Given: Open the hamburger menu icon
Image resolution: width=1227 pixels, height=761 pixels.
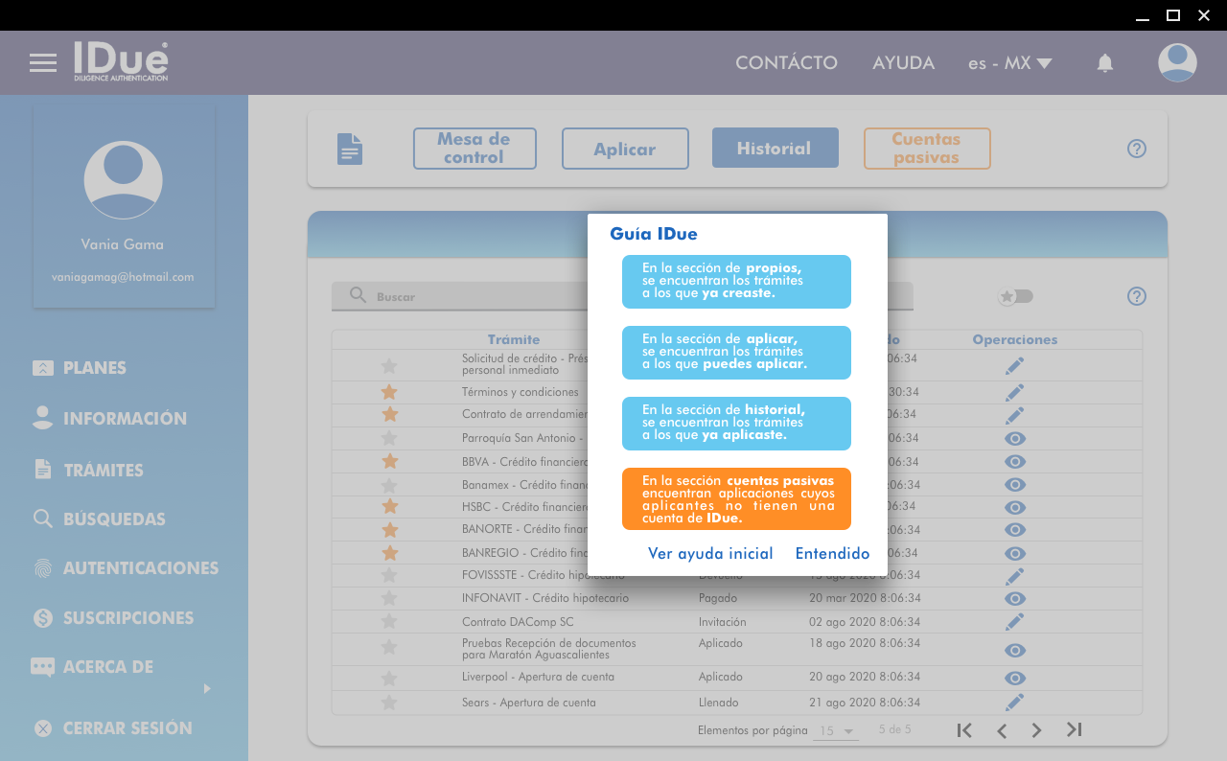Looking at the screenshot, I should coord(43,63).
